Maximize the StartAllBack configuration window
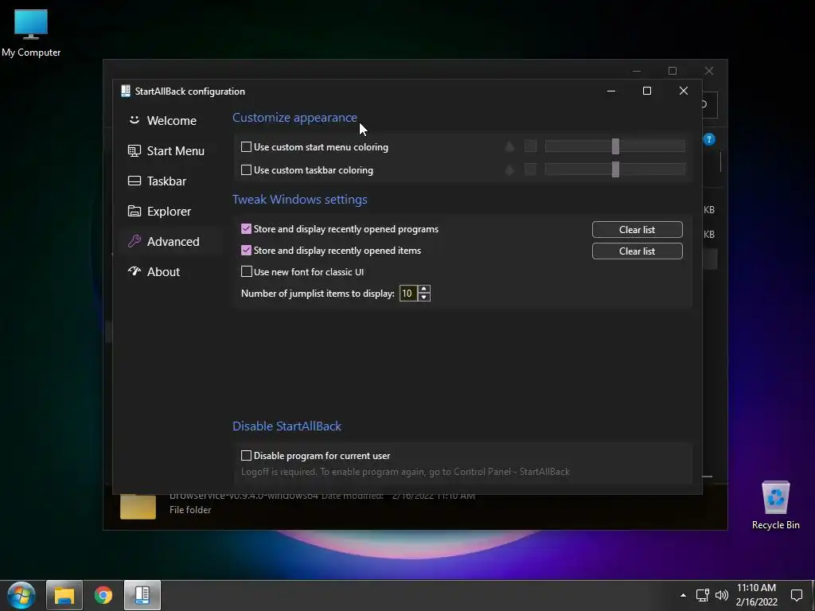815x611 pixels. (647, 91)
